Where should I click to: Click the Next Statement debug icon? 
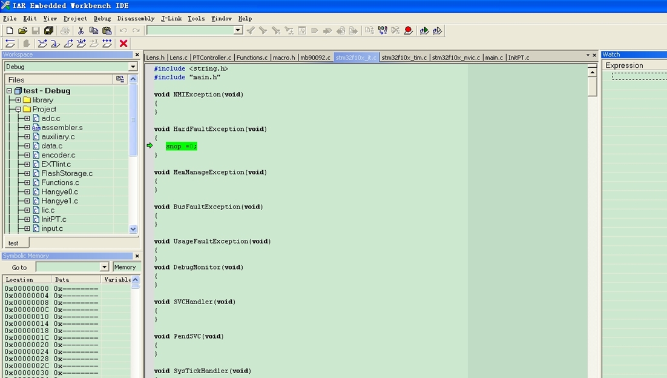coord(81,44)
